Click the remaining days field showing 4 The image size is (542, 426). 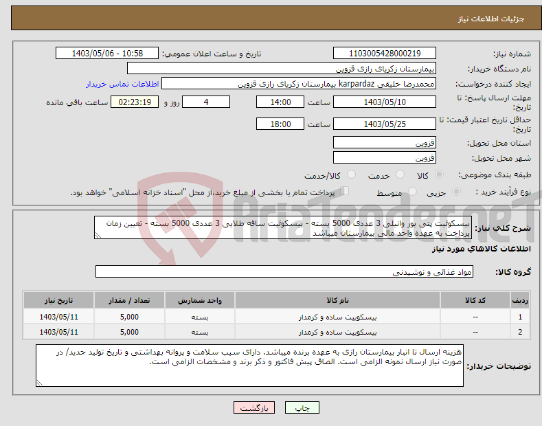pyautogui.click(x=206, y=102)
